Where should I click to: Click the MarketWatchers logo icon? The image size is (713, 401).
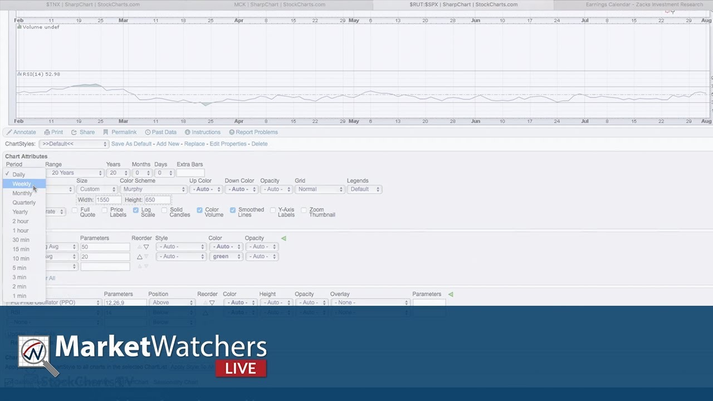[x=38, y=356]
